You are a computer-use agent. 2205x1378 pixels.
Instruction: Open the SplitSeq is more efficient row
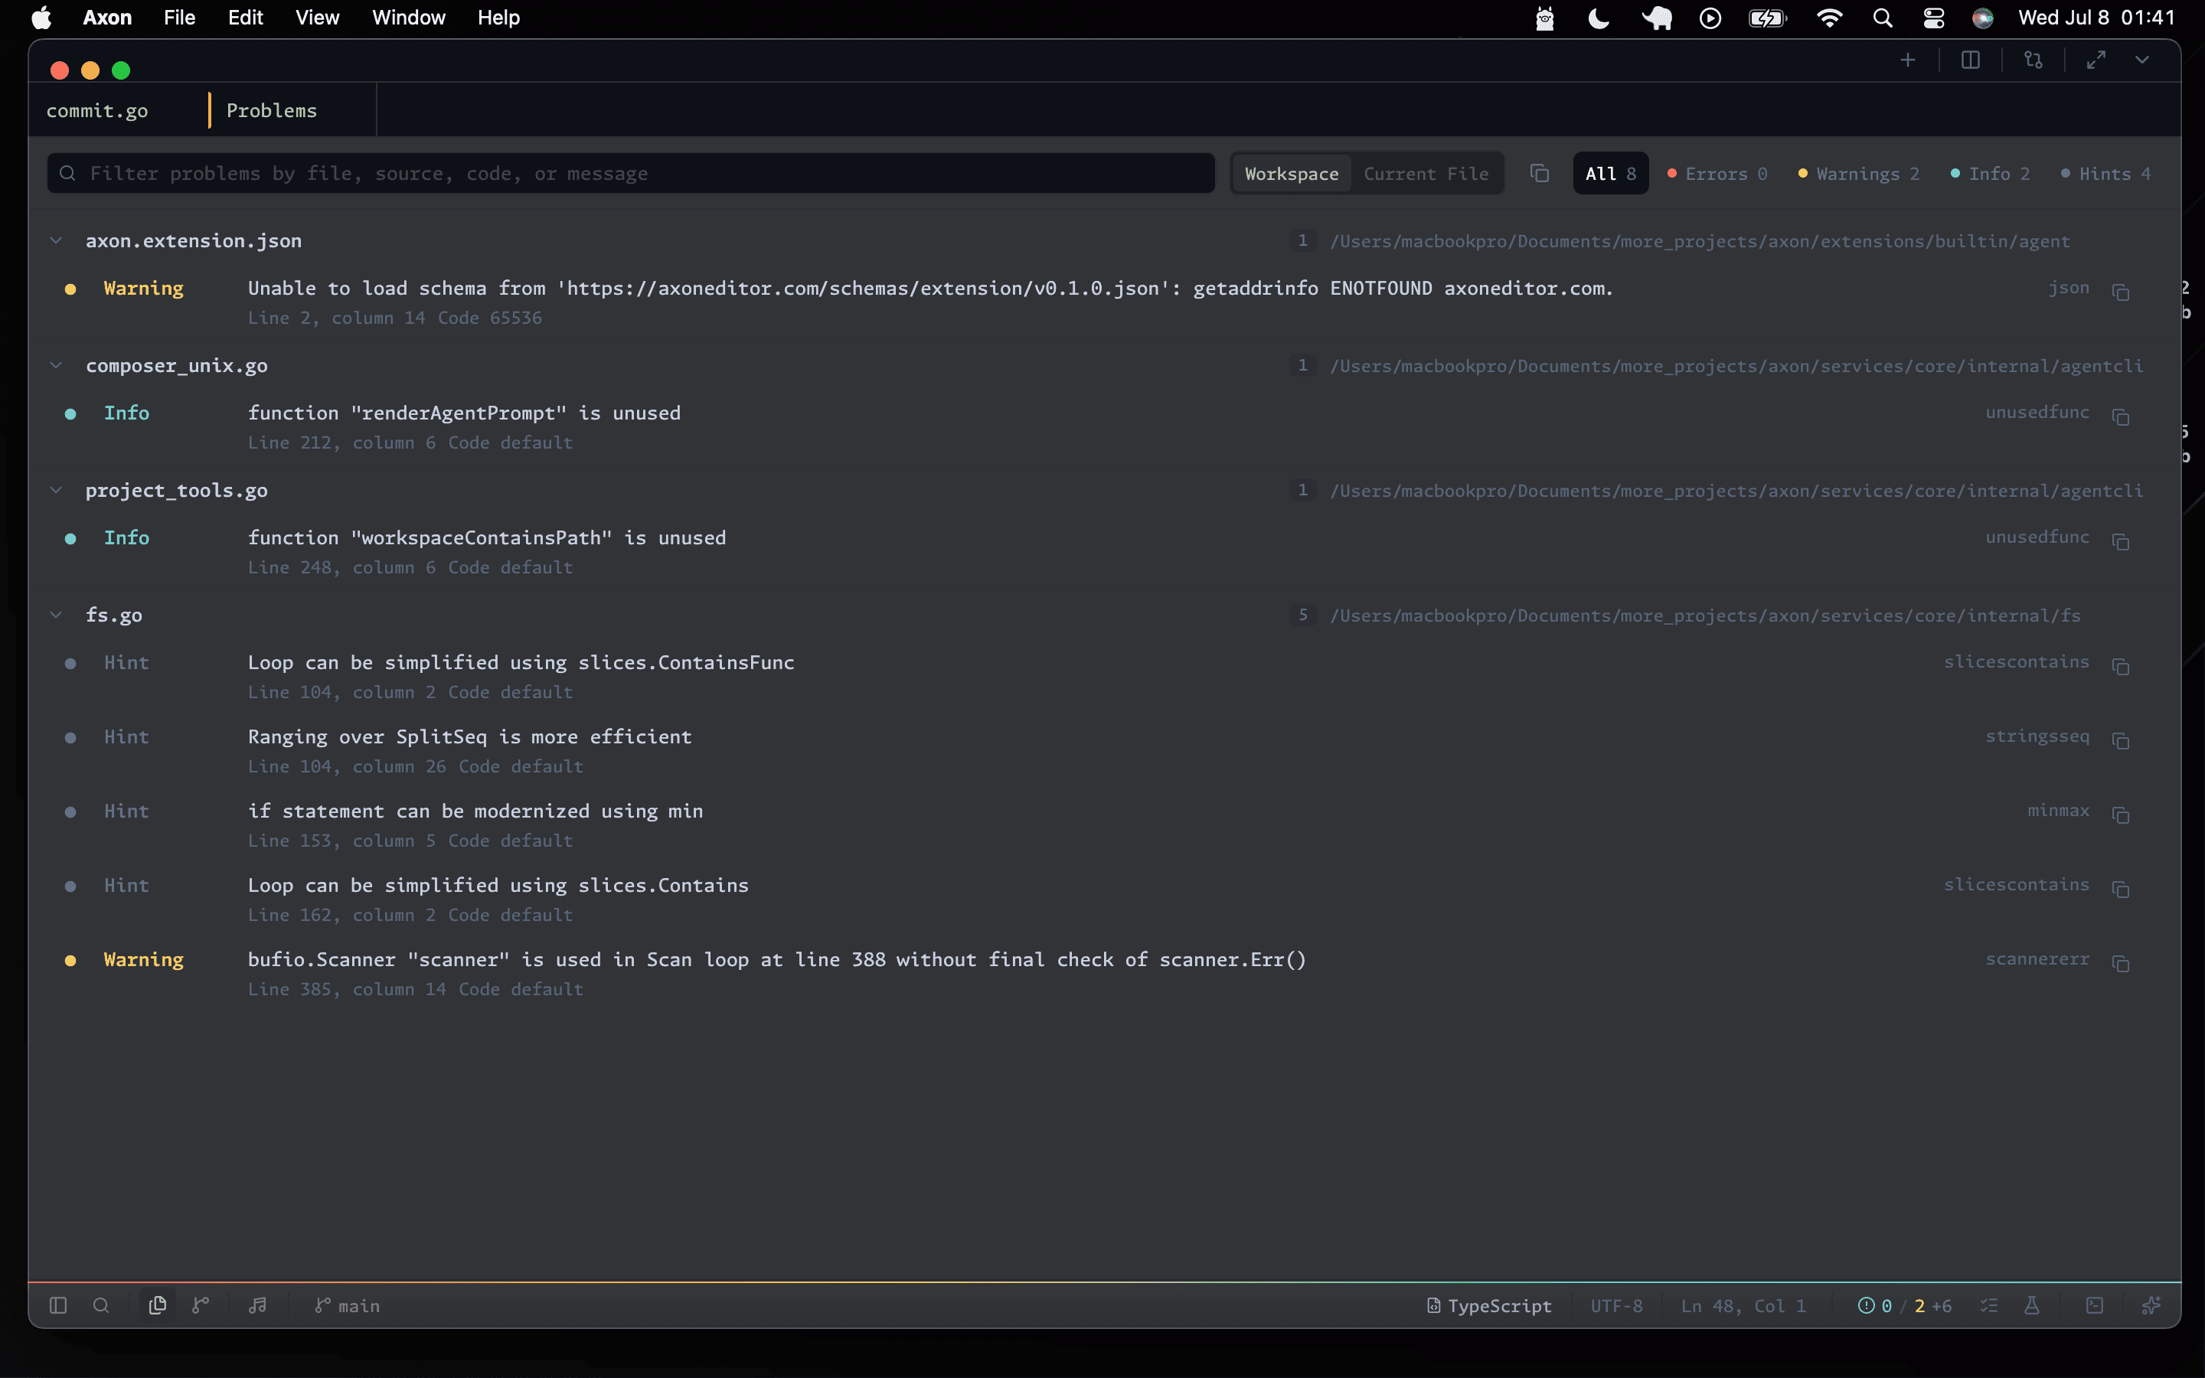1104,751
